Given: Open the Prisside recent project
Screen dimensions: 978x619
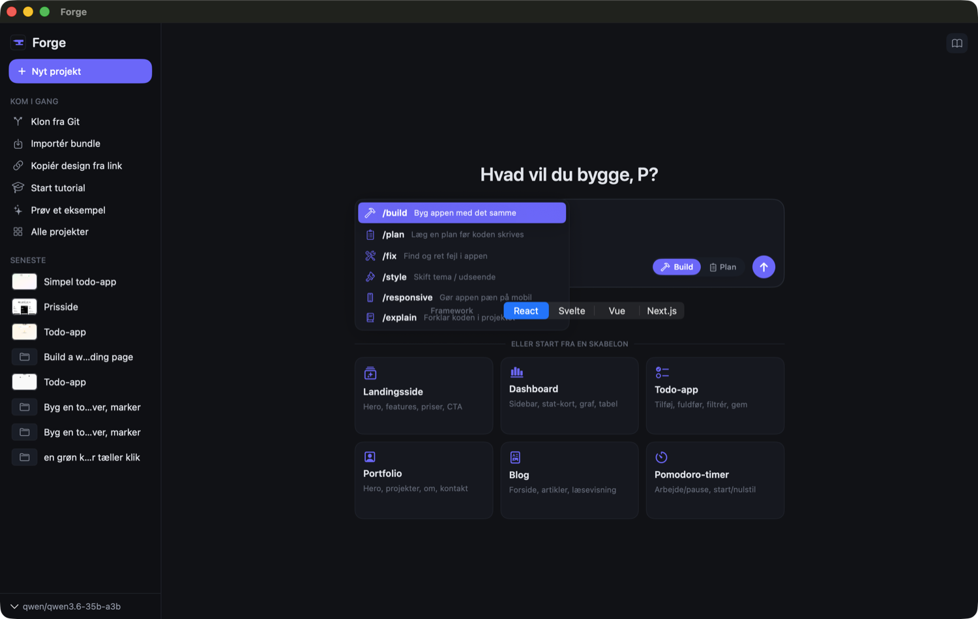Looking at the screenshot, I should coord(80,307).
